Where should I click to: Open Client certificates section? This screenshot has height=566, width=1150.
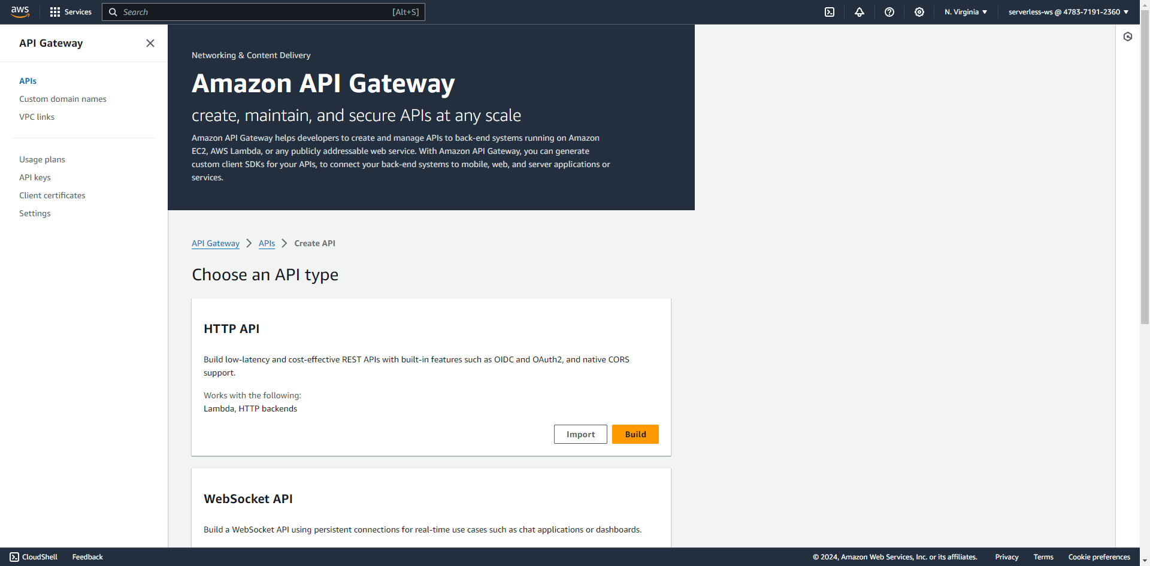point(52,195)
